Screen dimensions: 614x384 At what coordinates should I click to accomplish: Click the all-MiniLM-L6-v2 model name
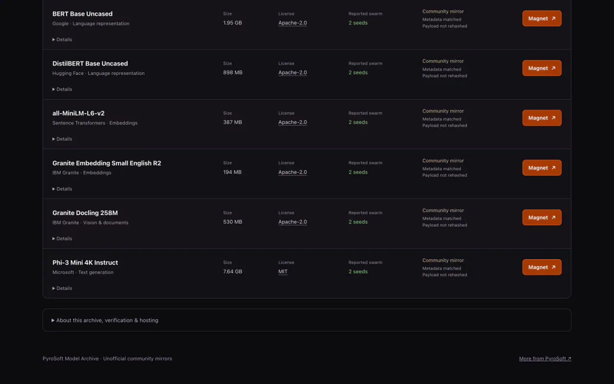point(79,113)
